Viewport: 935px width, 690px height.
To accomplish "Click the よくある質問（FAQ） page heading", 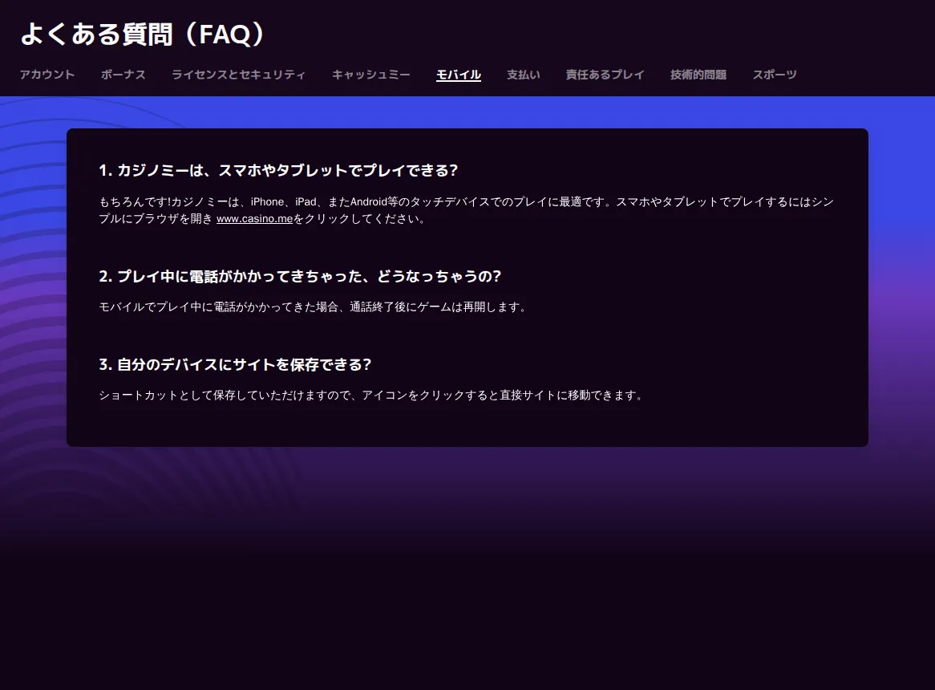I will tap(143, 34).
